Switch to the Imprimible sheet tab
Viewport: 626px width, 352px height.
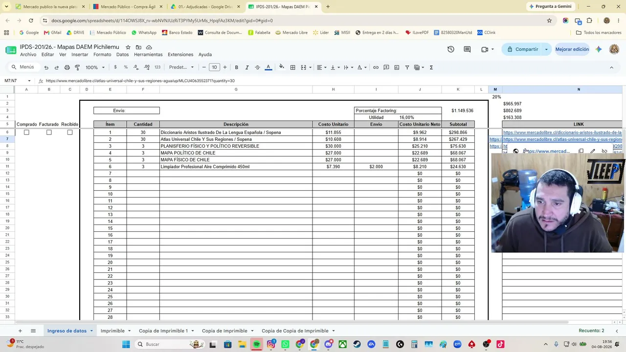click(x=112, y=331)
